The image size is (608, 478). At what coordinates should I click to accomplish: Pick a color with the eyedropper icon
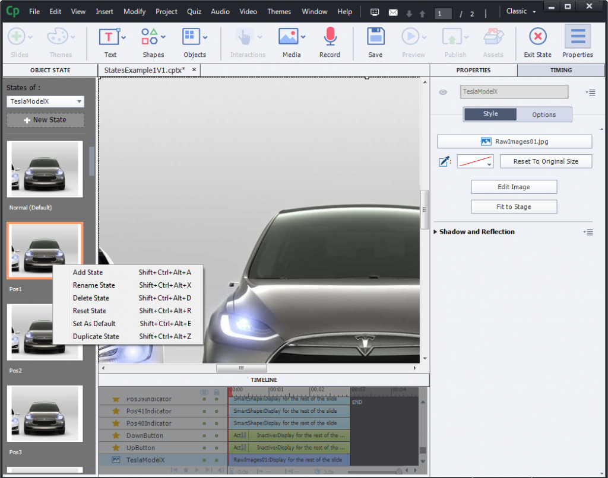coord(444,161)
